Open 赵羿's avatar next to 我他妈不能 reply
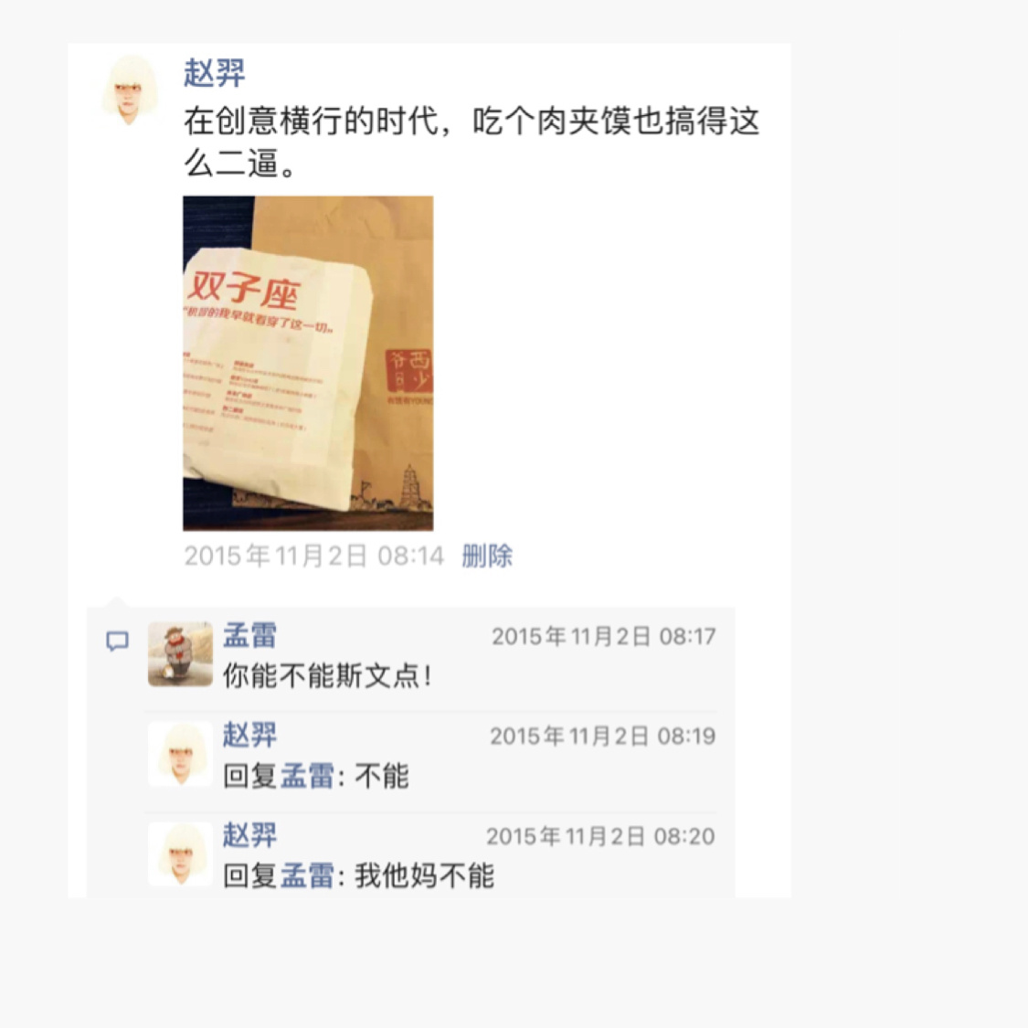This screenshot has width=1028, height=1028. click(180, 853)
